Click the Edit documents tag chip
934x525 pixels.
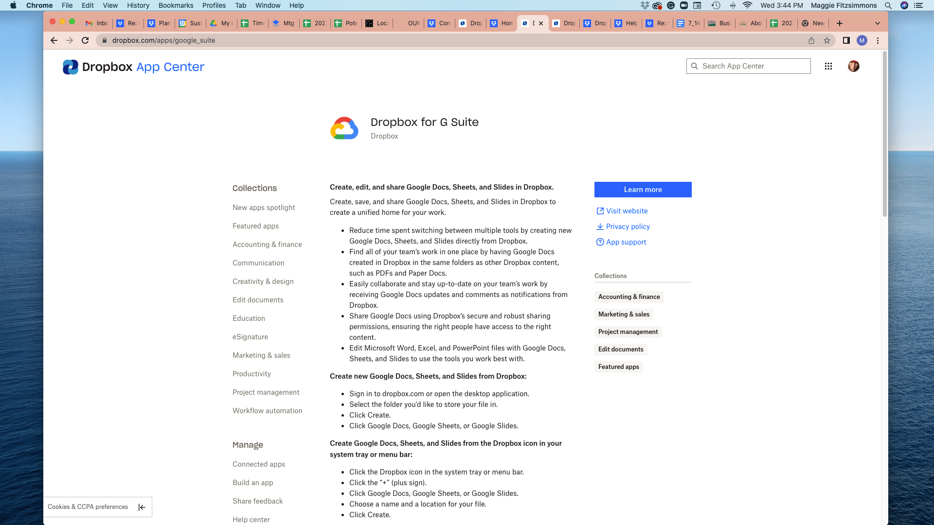click(621, 350)
